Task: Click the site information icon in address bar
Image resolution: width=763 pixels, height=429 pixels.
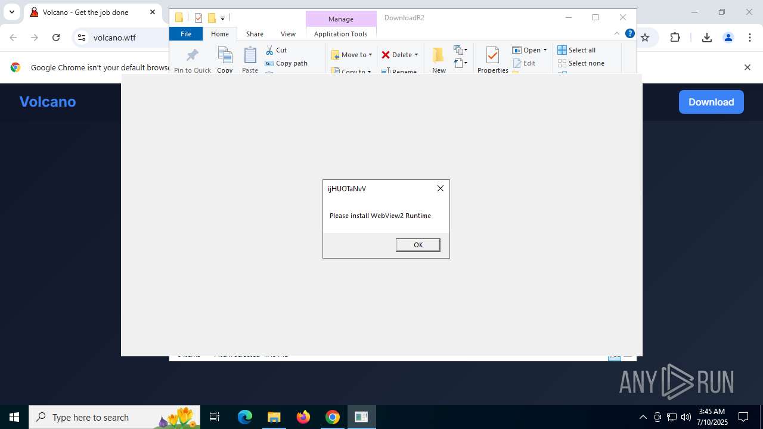Action: click(x=82, y=38)
